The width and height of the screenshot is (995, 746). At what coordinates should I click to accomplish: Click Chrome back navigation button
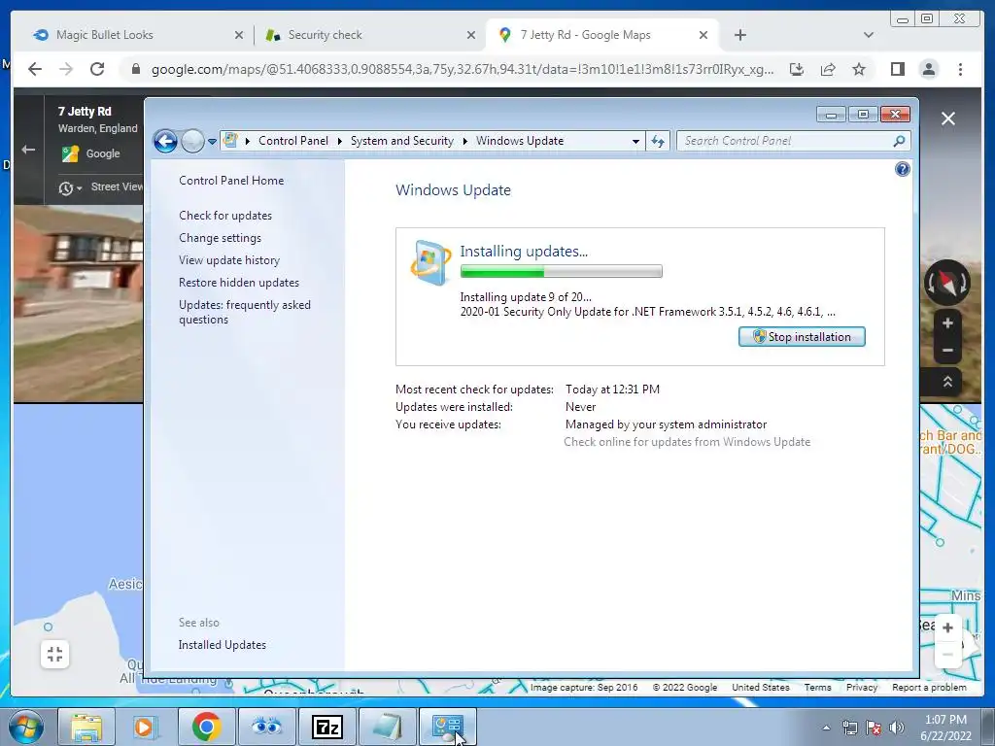pos(35,69)
